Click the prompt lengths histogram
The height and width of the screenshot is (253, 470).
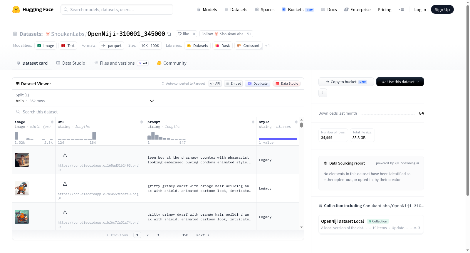(166, 136)
